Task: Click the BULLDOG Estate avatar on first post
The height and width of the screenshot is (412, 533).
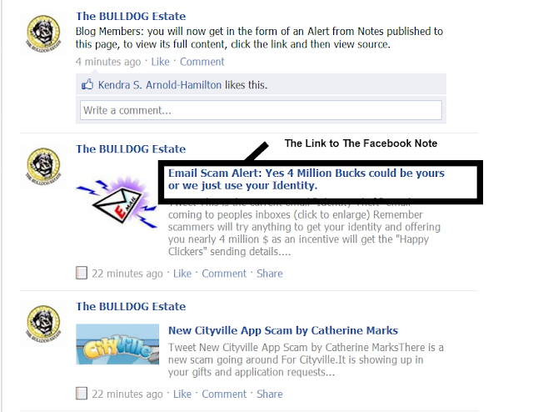Action: pos(43,33)
